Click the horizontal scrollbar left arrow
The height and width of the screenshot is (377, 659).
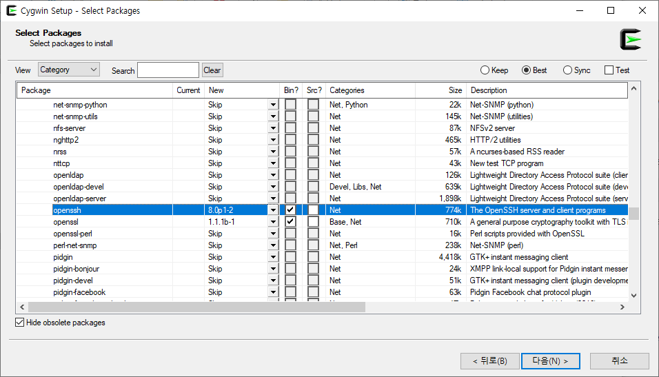coord(22,307)
